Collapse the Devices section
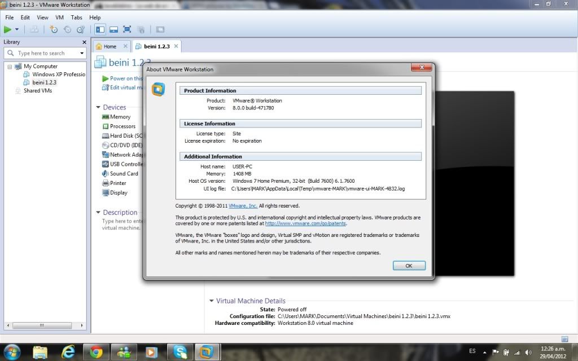The image size is (578, 361). pyautogui.click(x=98, y=107)
